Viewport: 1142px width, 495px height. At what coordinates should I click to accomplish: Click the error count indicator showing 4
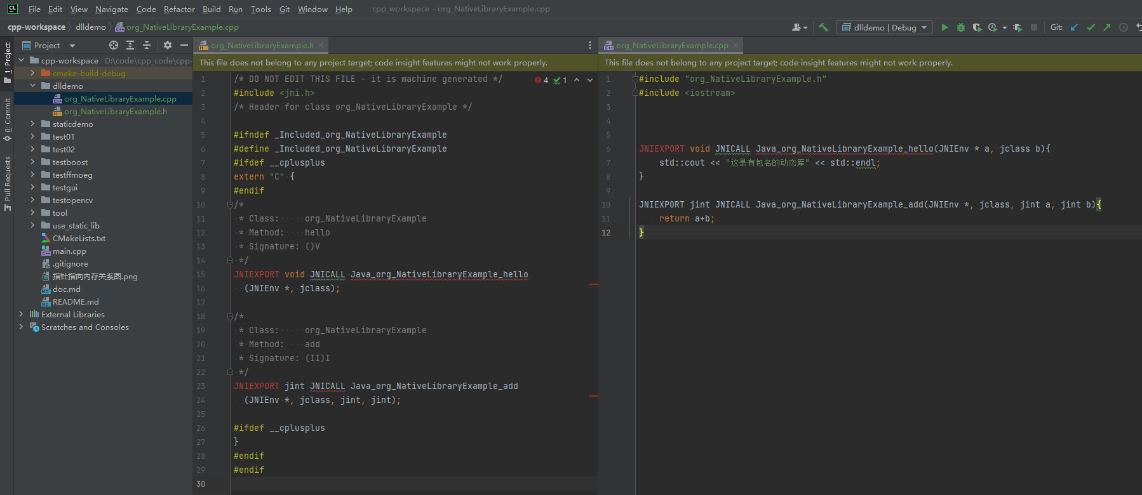(x=542, y=80)
